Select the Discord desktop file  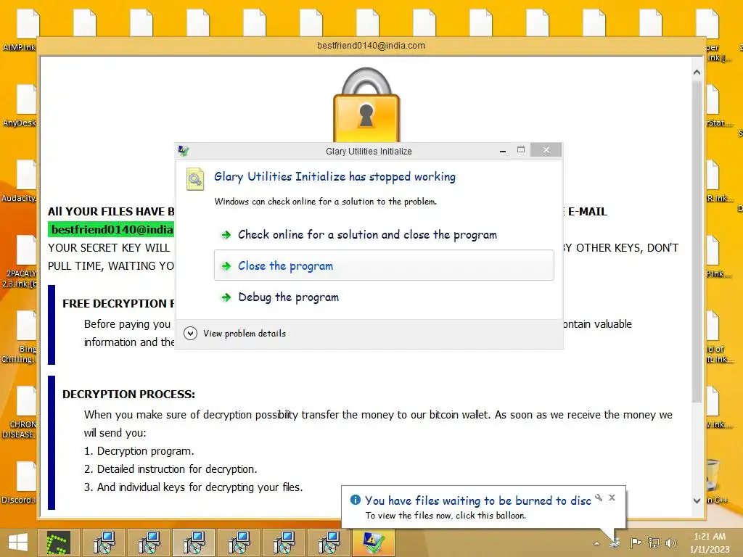tap(20, 483)
